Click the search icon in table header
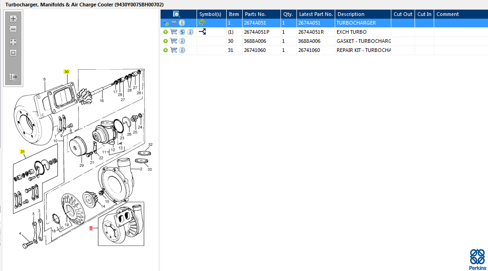The width and height of the screenshot is (488, 271). tap(176, 14)
